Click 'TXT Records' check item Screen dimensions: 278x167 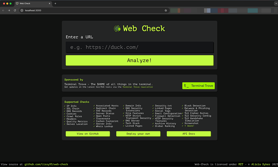104,111
